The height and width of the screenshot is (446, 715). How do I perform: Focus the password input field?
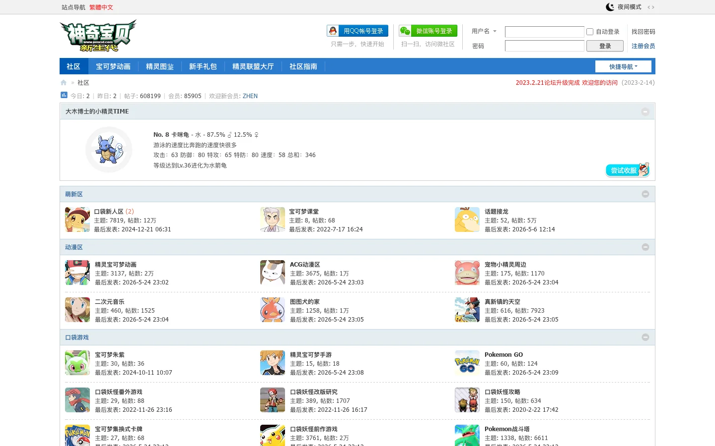(545, 46)
